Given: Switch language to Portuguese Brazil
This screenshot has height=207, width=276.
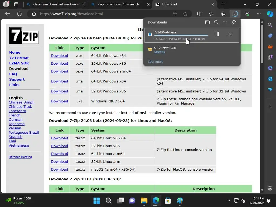Looking at the screenshot, I should click(x=24, y=133).
